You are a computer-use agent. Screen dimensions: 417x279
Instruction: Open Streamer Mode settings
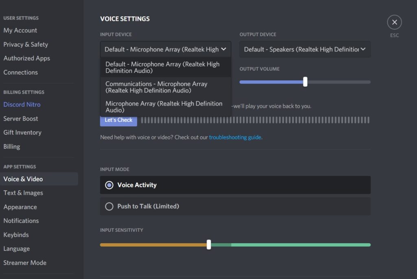pyautogui.click(x=25, y=263)
